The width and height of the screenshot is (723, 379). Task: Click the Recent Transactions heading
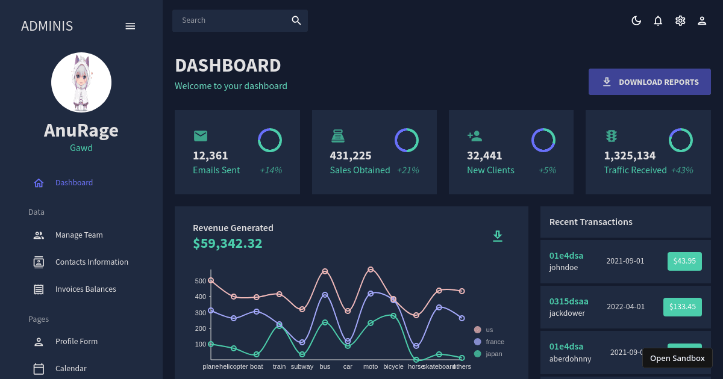[x=591, y=222]
